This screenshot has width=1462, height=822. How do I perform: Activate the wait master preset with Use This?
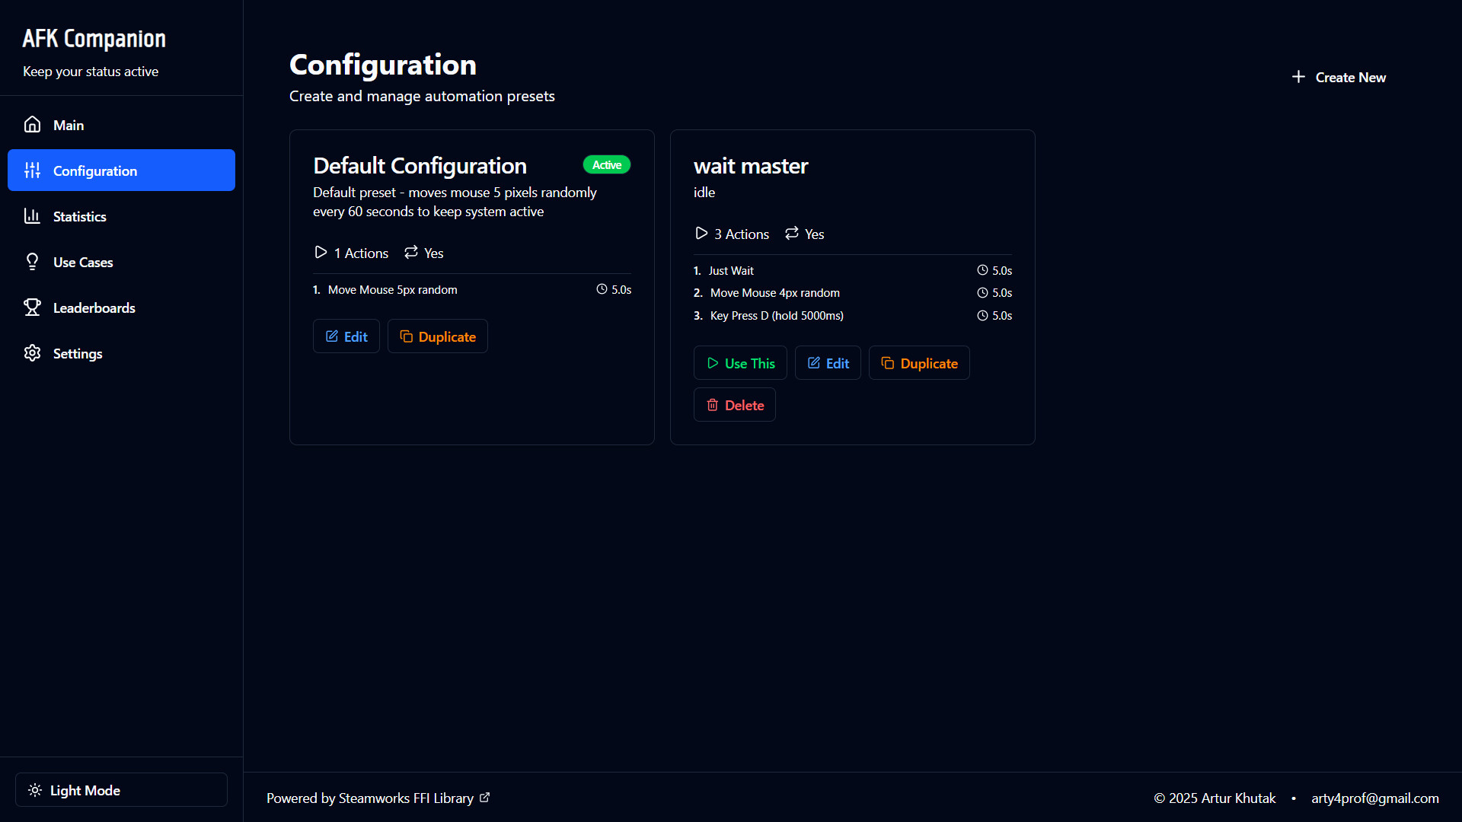coord(740,363)
